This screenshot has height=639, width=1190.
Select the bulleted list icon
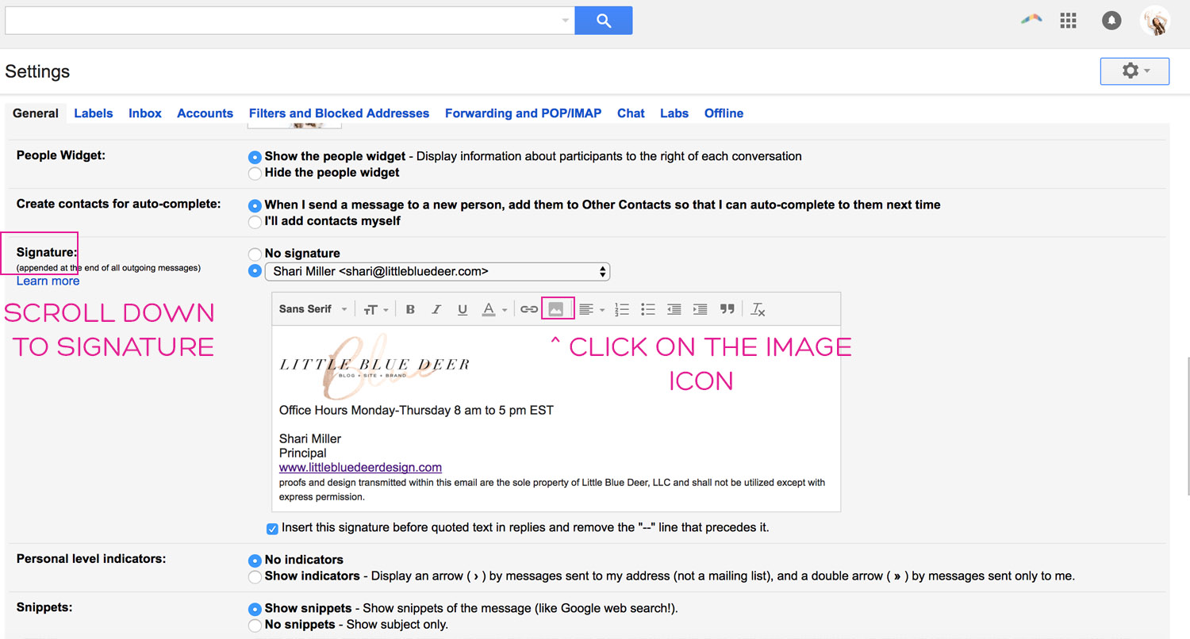(x=647, y=308)
